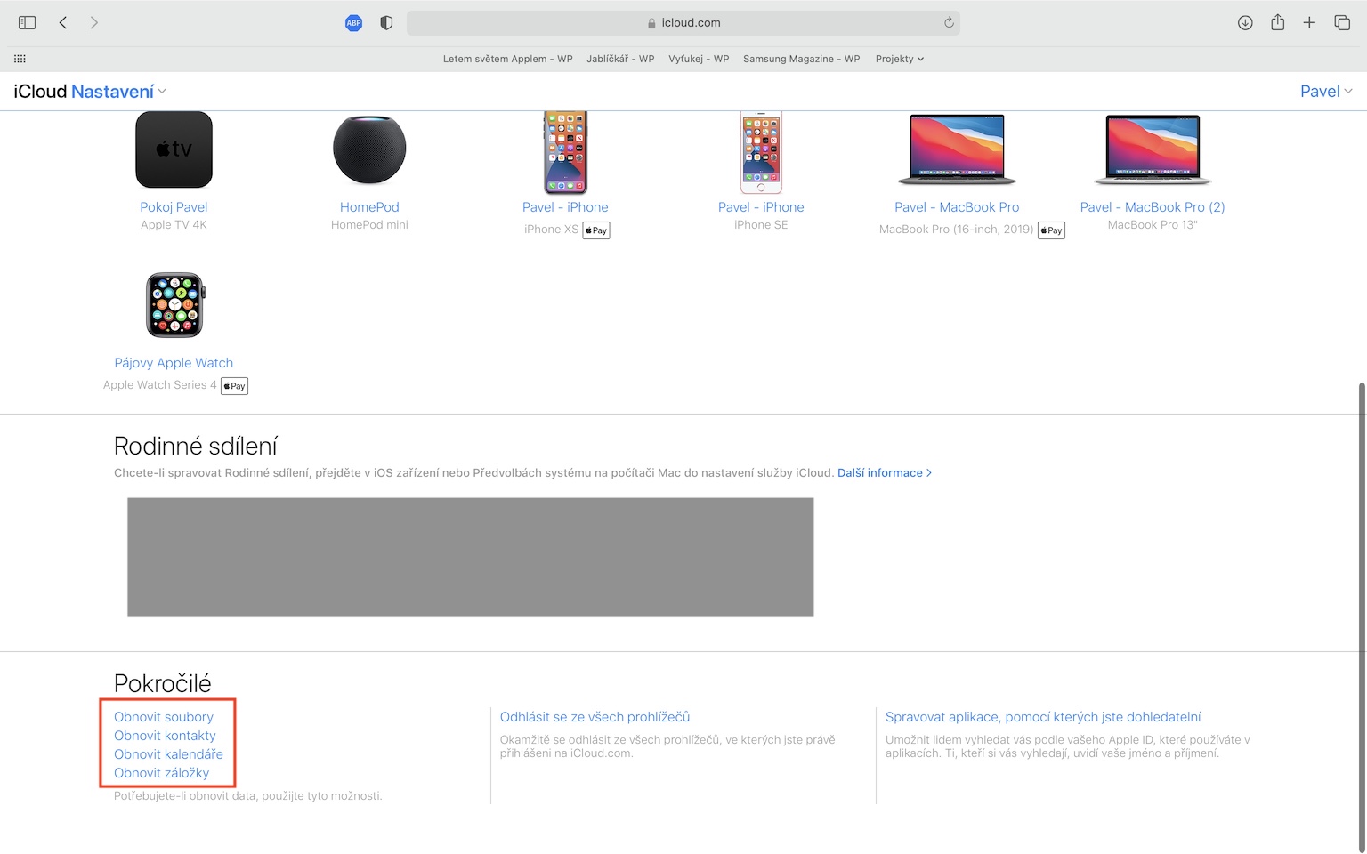Go back using the back arrow
Screen dimensions: 1367x854
(x=63, y=23)
